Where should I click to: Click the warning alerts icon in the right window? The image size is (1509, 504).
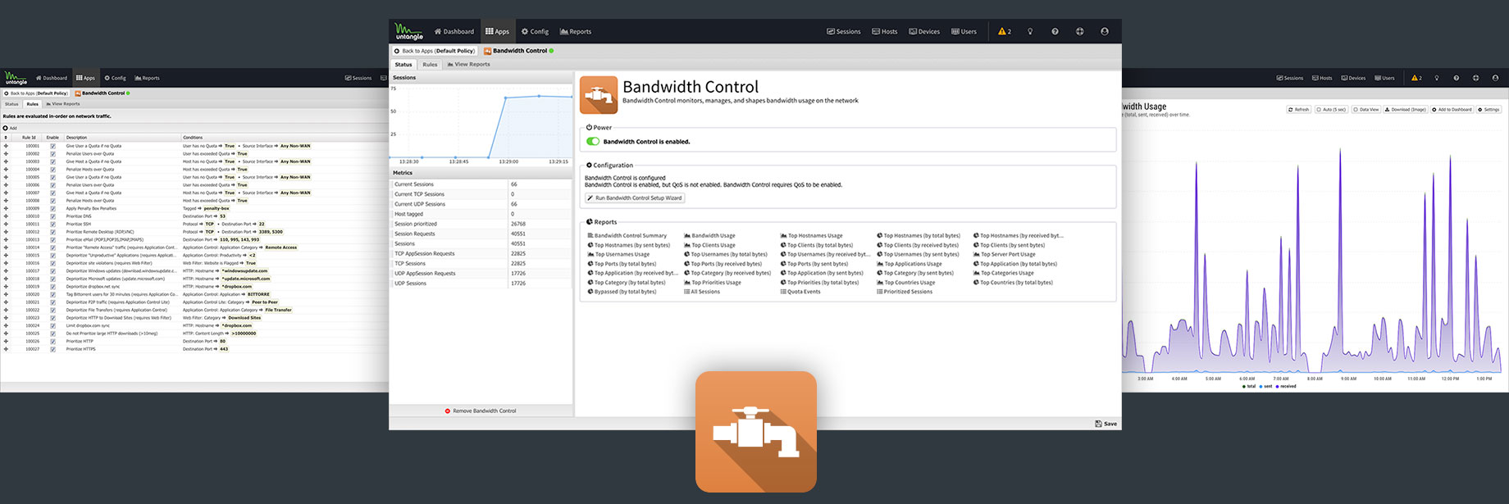pos(1416,78)
